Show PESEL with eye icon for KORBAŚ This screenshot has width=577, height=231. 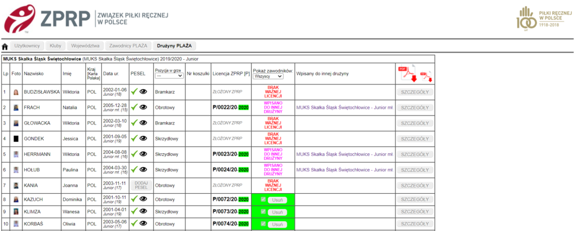coord(144,223)
